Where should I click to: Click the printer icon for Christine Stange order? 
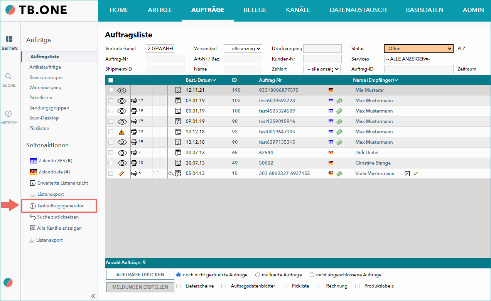134,163
